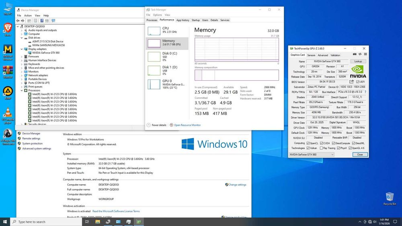Read the Microsoft Software License Terms link
402x226 pixels.
116,212
